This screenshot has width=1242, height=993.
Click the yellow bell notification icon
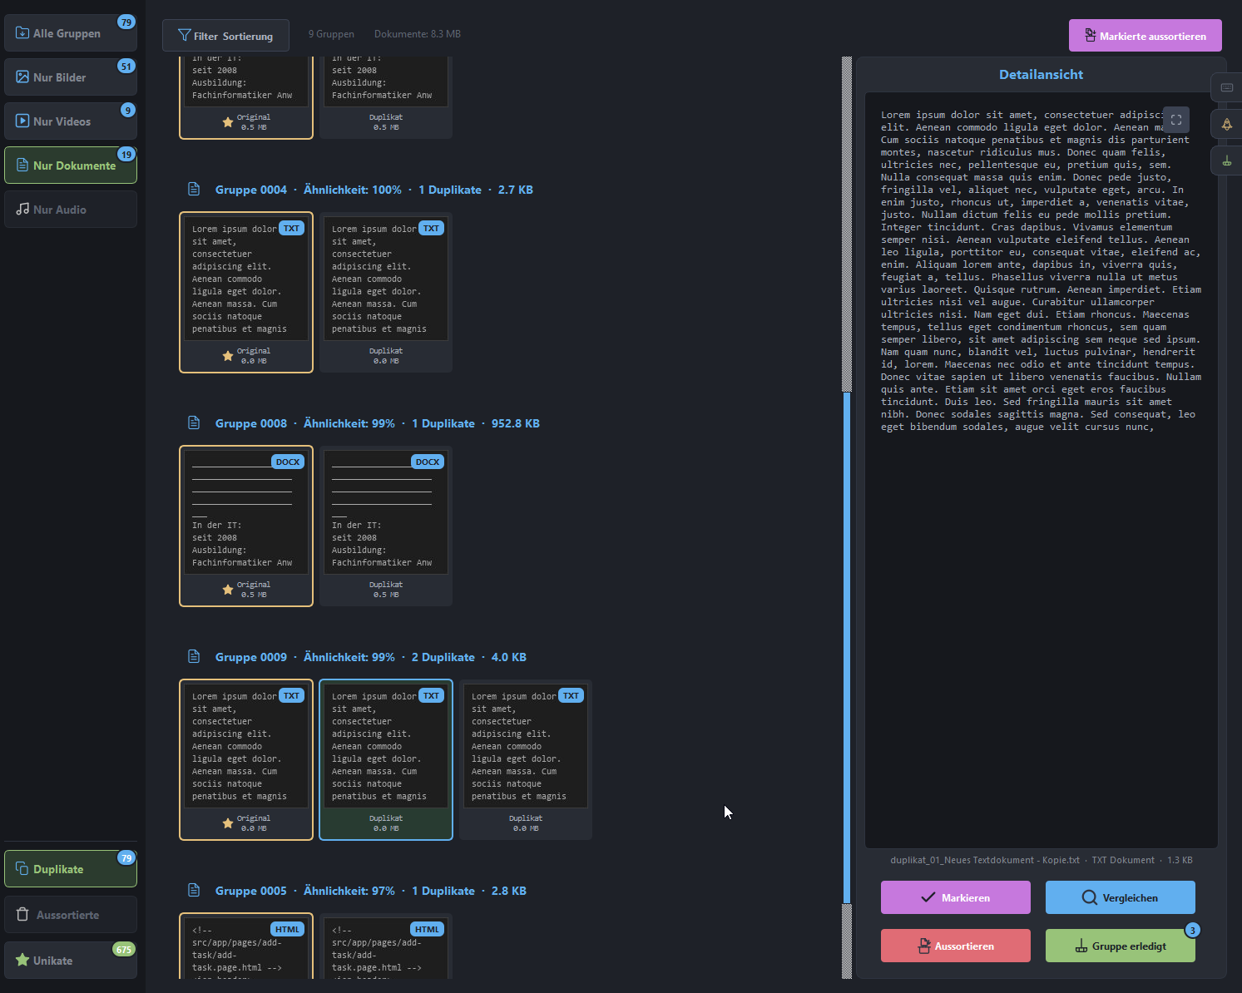(x=1226, y=124)
